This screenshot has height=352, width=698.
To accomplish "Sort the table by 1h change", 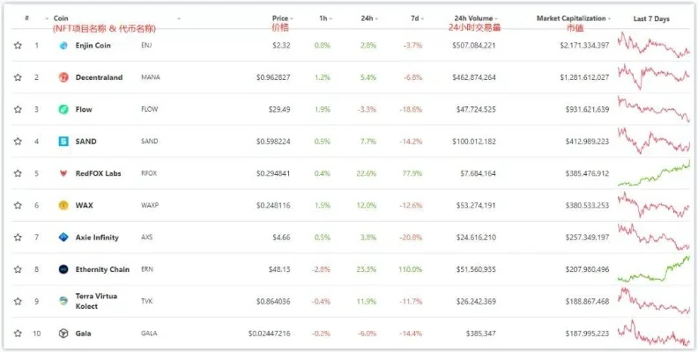I will point(324,18).
